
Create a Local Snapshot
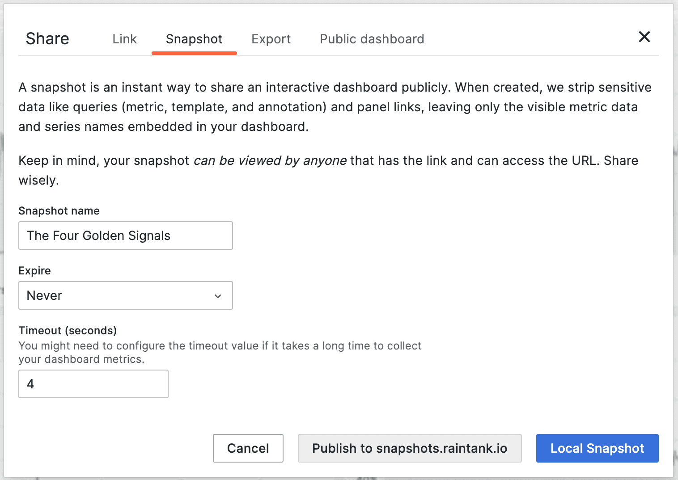click(x=597, y=448)
